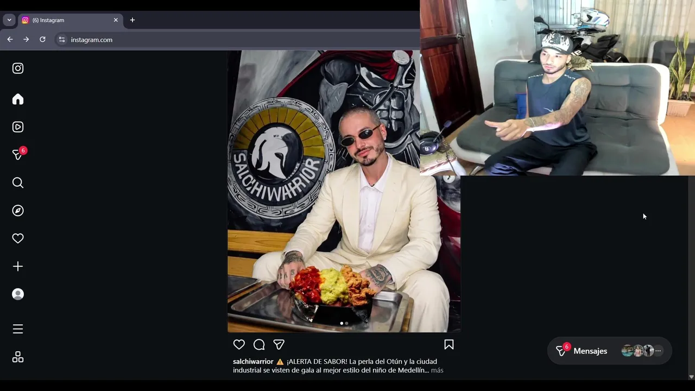Image resolution: width=695 pixels, height=391 pixels.
Task: Like the salchiwarrior post
Action: pyautogui.click(x=239, y=344)
